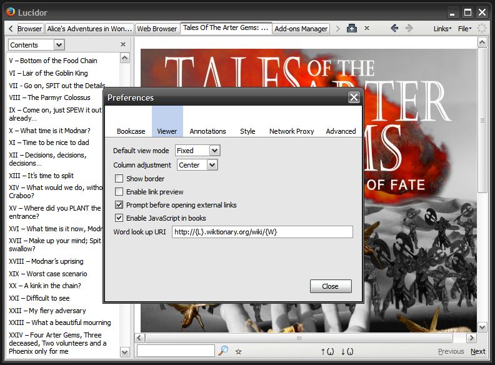Open chapter XIII – It's time to split

(41, 176)
